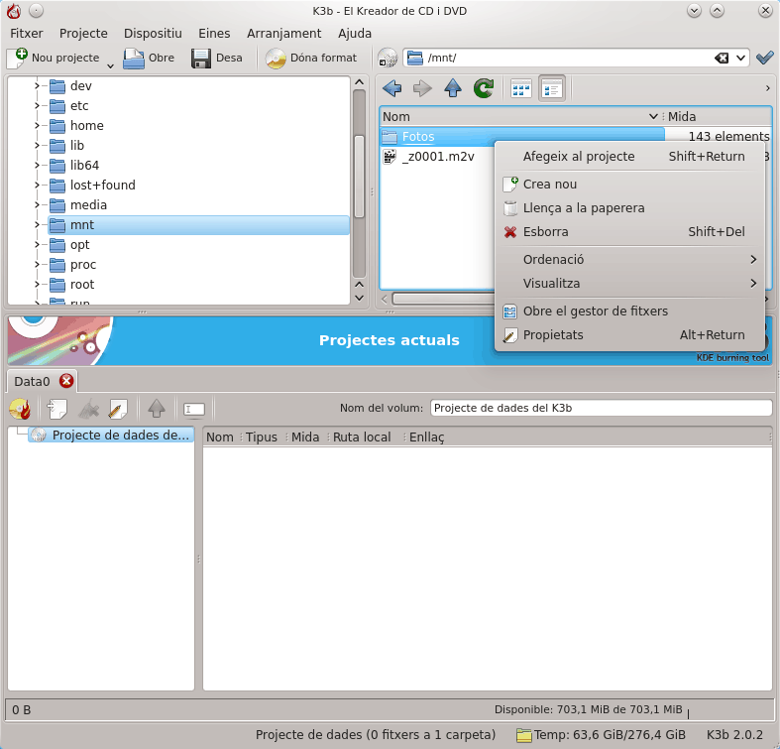Click the burn project flame icon
The image size is (780, 749).
[19, 408]
